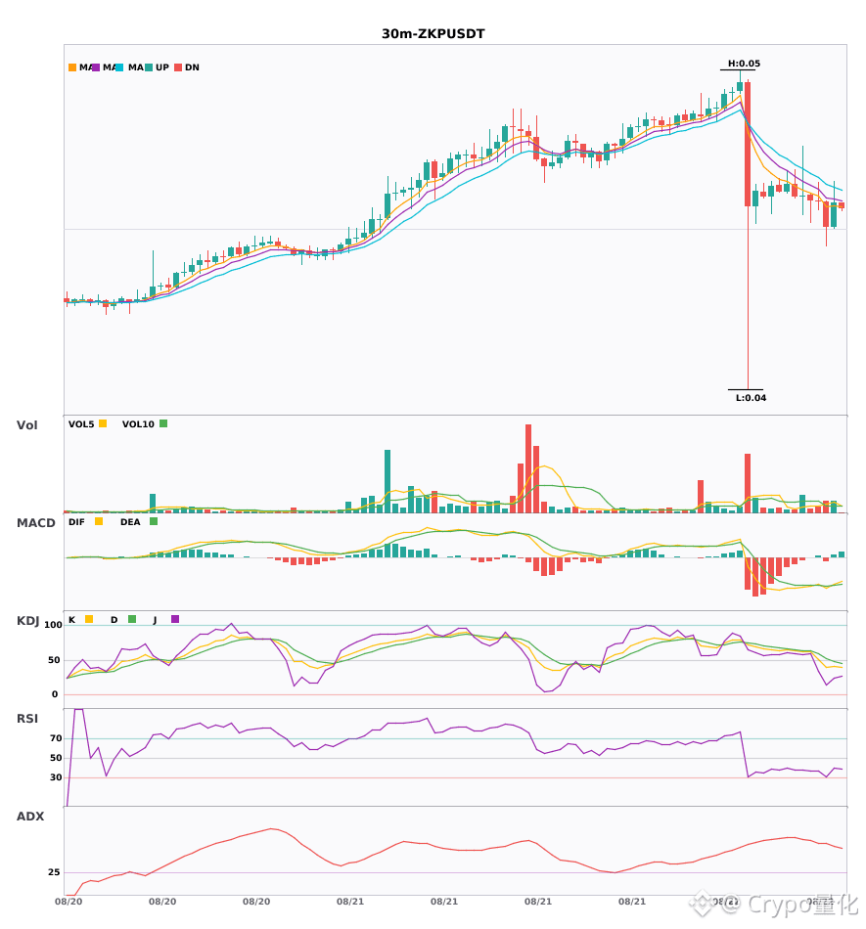Click the RSI 70 axis label

(56, 738)
